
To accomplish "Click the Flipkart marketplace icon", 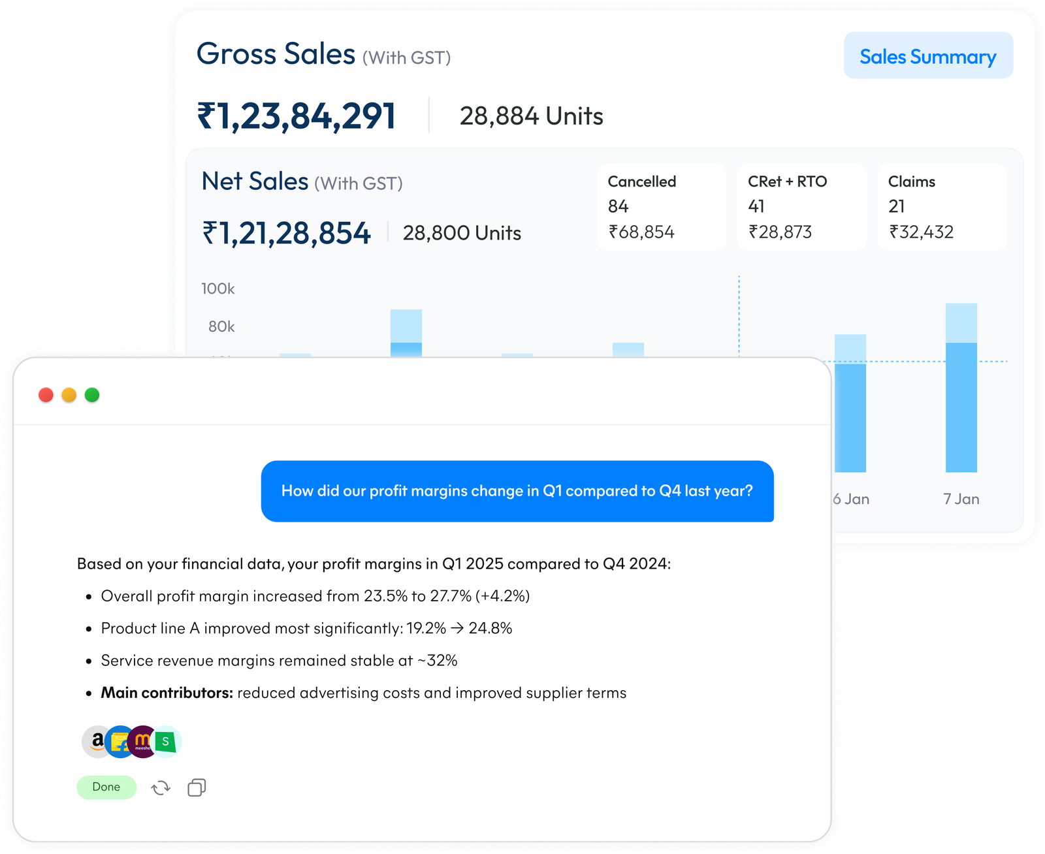I will click(x=120, y=742).
